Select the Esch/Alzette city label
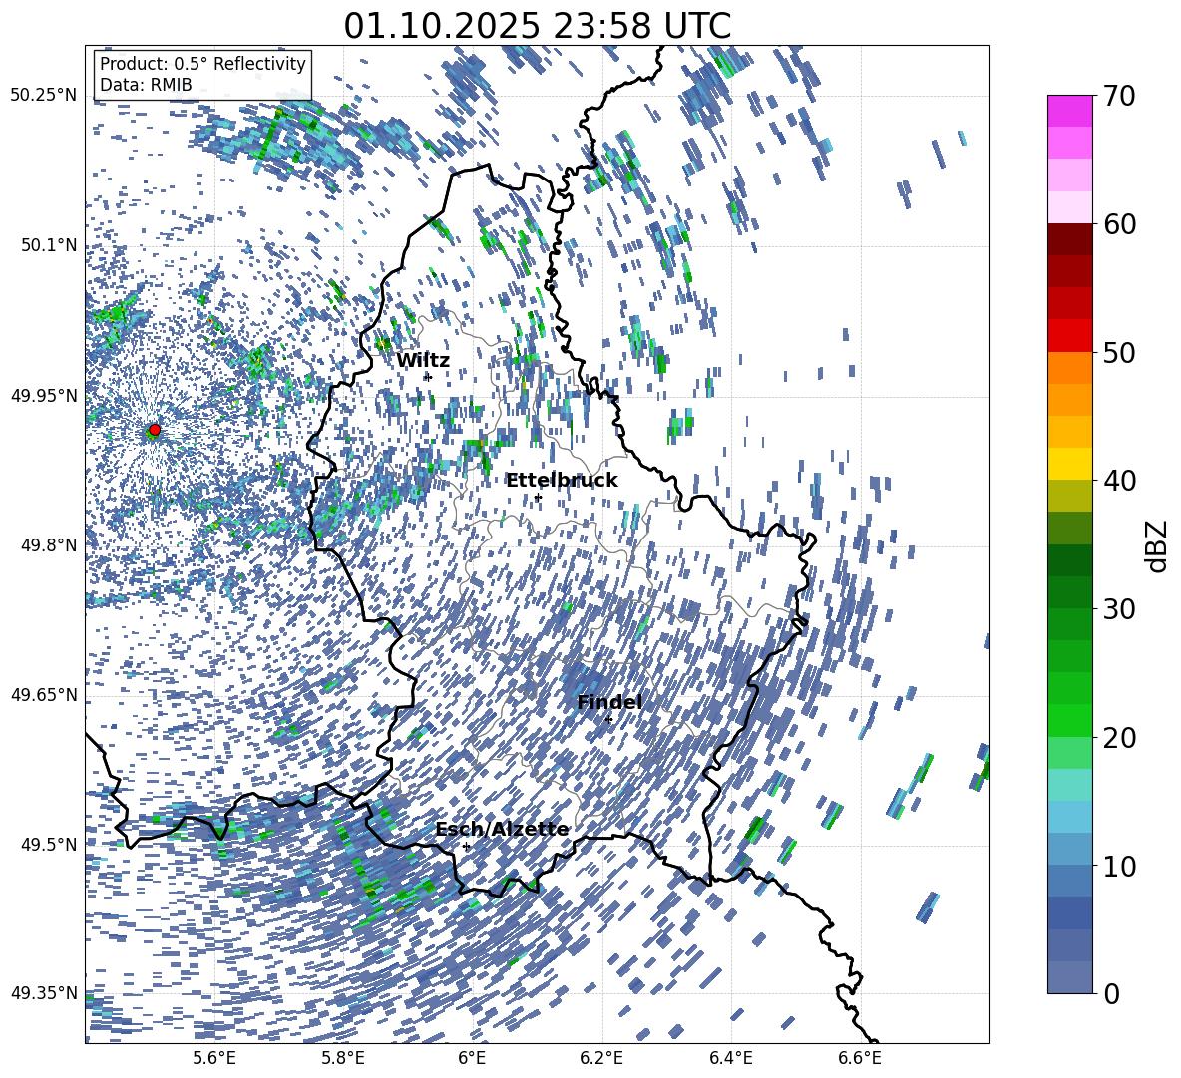The image size is (1181, 1078). (x=501, y=829)
